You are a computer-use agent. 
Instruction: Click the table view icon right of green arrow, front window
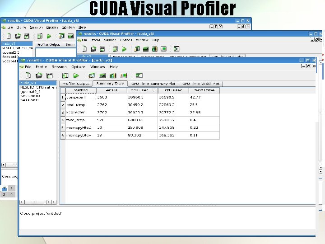click(91, 75)
